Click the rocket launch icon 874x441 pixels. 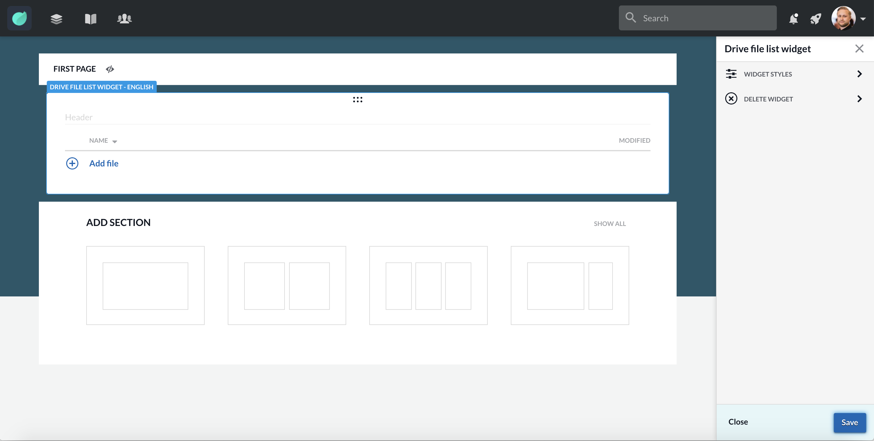click(x=816, y=19)
